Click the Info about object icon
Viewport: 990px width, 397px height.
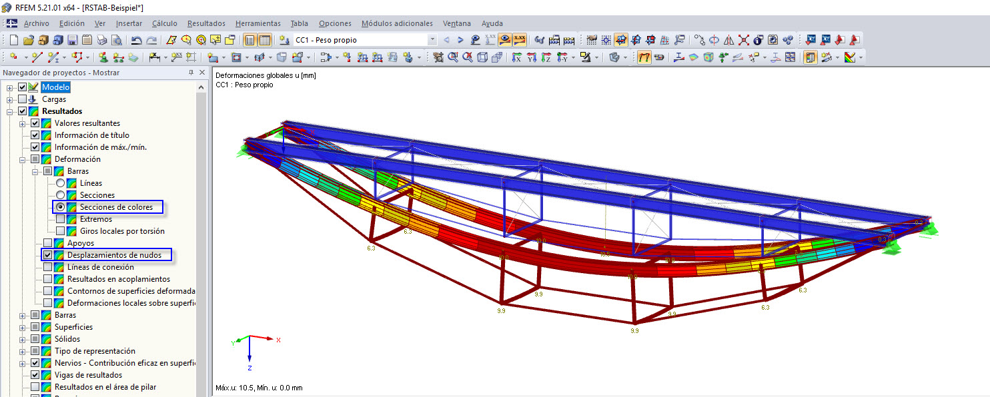[x=758, y=40]
